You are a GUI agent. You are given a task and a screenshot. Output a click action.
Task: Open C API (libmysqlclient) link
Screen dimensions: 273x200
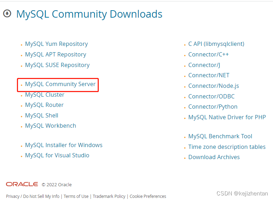216,44
